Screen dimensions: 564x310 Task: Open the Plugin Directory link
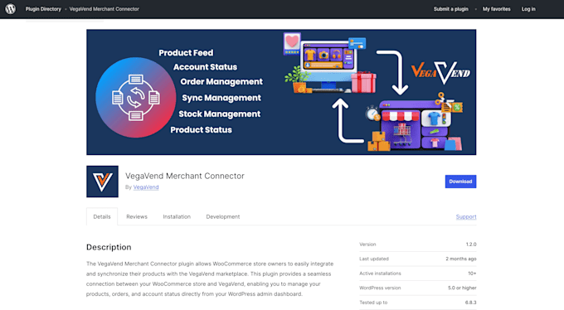coord(43,9)
